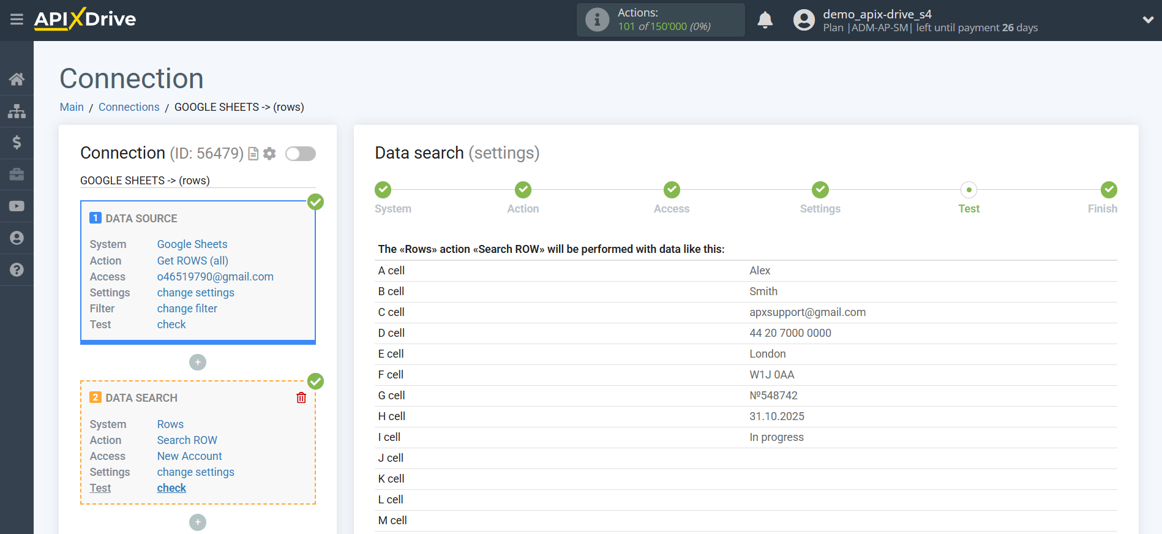Open the Google Sheets system link
1162x534 pixels.
click(x=192, y=244)
